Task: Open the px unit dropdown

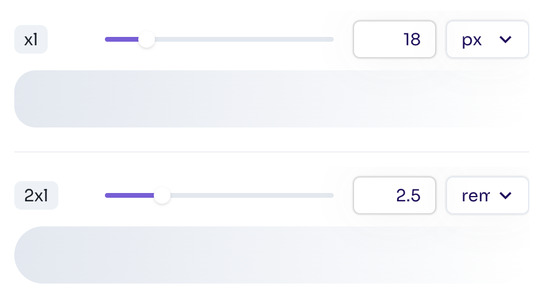Action: click(487, 40)
